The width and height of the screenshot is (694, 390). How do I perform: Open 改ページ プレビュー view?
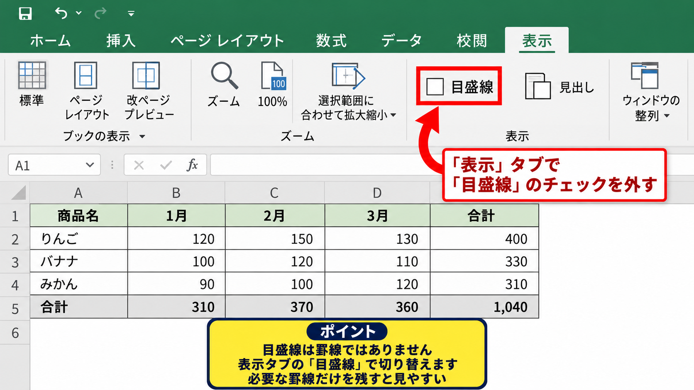[146, 75]
